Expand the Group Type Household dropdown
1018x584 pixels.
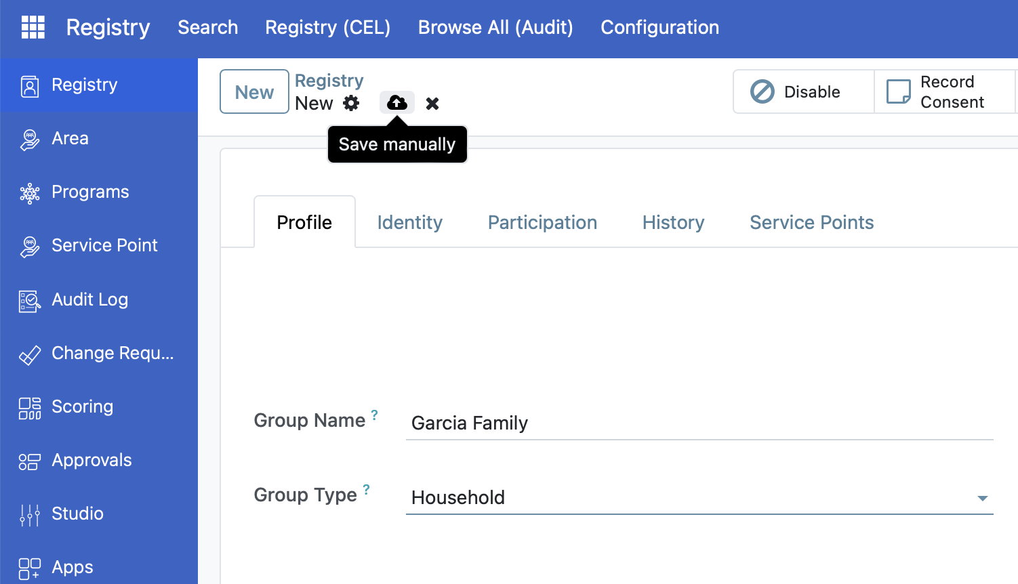(982, 498)
